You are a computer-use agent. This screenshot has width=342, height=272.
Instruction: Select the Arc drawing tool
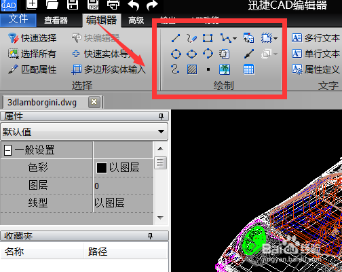tap(208, 54)
